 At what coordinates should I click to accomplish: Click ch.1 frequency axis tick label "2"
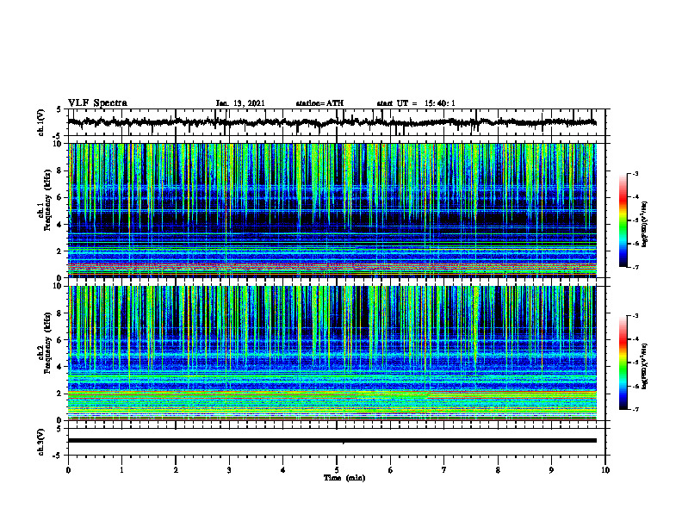point(59,251)
